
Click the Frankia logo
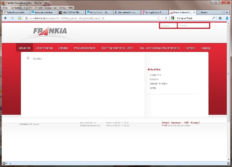point(50,31)
